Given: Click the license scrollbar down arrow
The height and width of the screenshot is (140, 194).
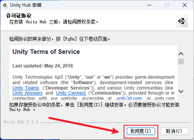Looking at the screenshot, I should click(181, 91).
